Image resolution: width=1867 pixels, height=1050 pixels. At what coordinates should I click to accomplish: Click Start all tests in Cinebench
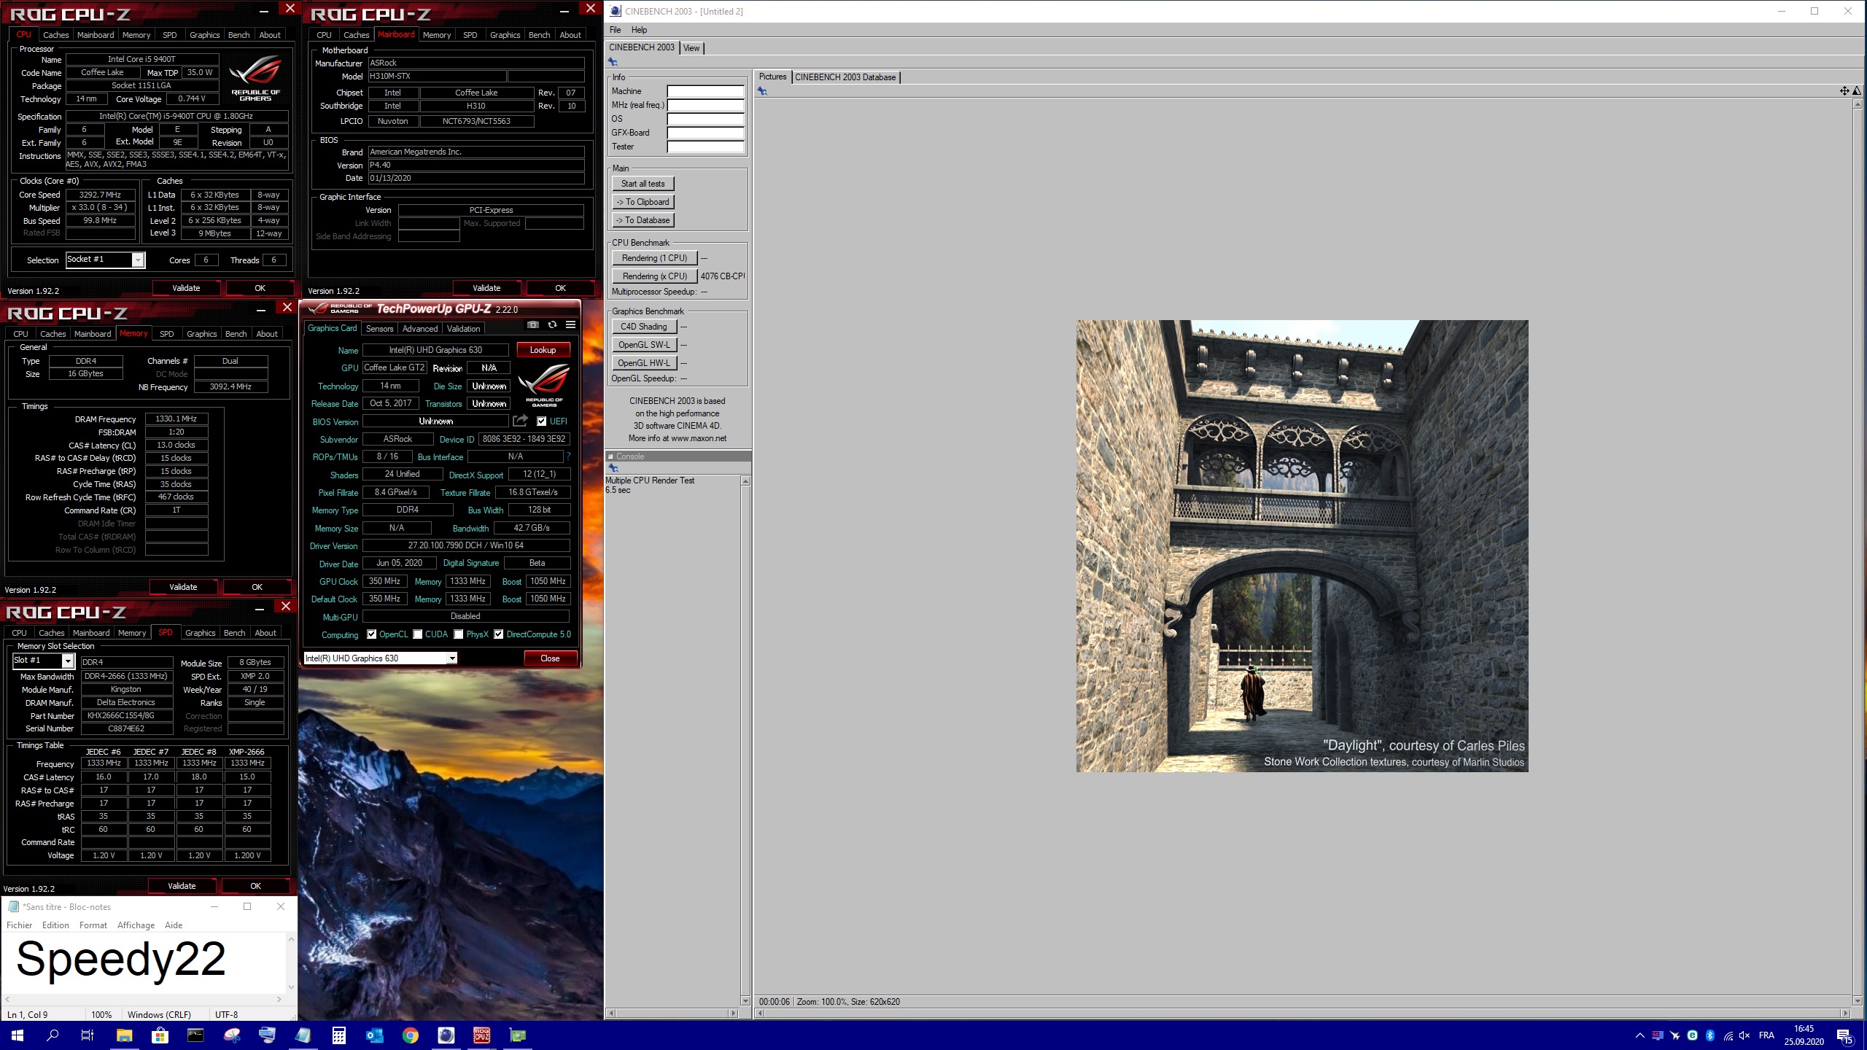tap(643, 184)
